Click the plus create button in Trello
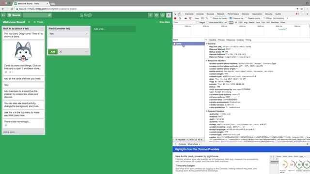The height and width of the screenshot is (174, 310). point(150,15)
